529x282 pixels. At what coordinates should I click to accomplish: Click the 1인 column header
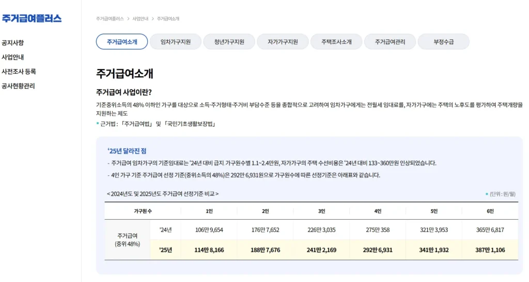point(209,211)
